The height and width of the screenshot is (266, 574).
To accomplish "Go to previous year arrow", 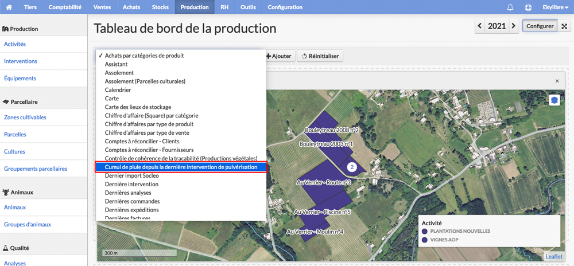I will [x=479, y=26].
